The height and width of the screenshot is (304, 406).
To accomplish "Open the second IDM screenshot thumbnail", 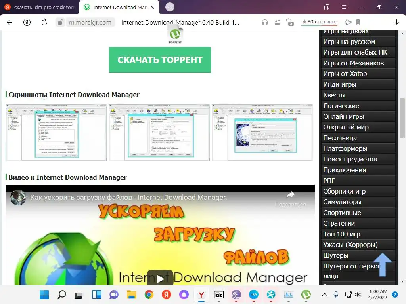I will click(159, 133).
